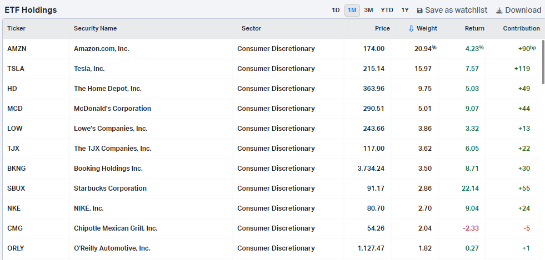Image resolution: width=545 pixels, height=260 pixels.
Task: Click the AMZN ticker
Action: point(17,49)
